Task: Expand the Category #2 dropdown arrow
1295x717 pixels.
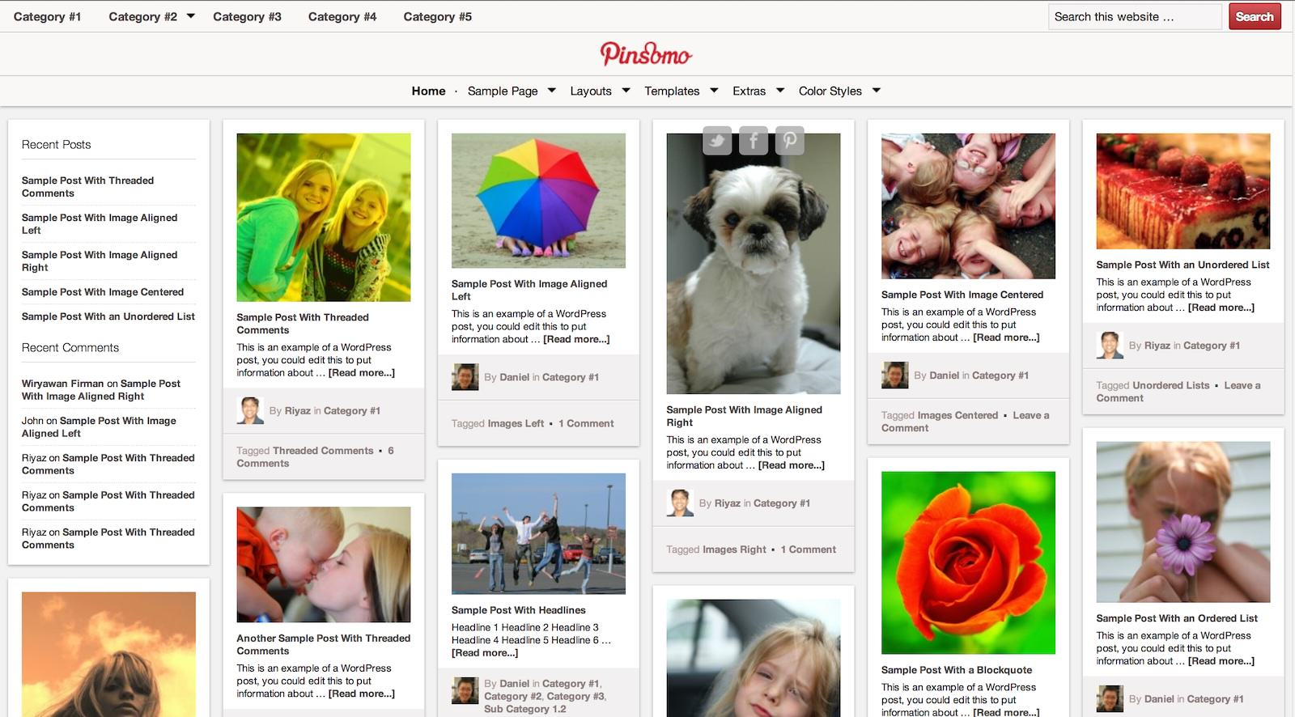Action: click(191, 15)
